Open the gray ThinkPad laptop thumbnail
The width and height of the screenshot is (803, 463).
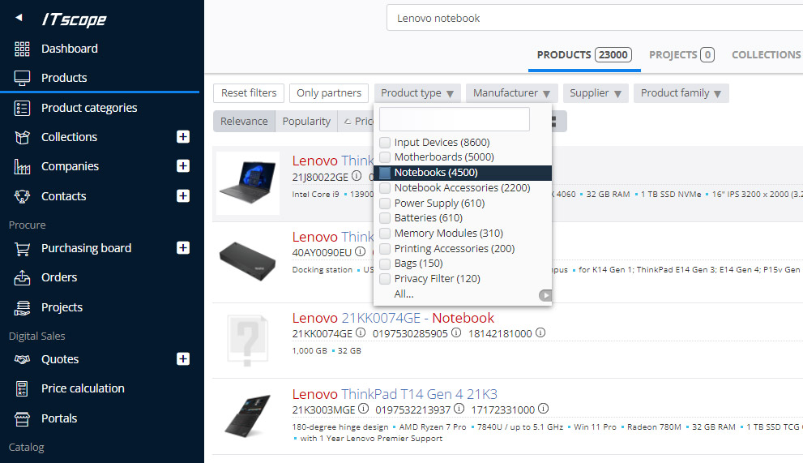pyautogui.click(x=248, y=183)
